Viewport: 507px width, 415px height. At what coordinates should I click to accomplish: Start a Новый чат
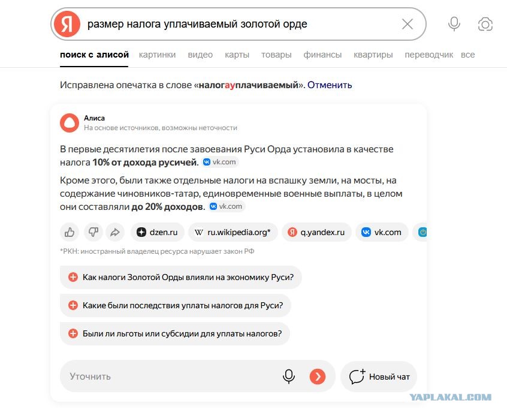tap(379, 377)
